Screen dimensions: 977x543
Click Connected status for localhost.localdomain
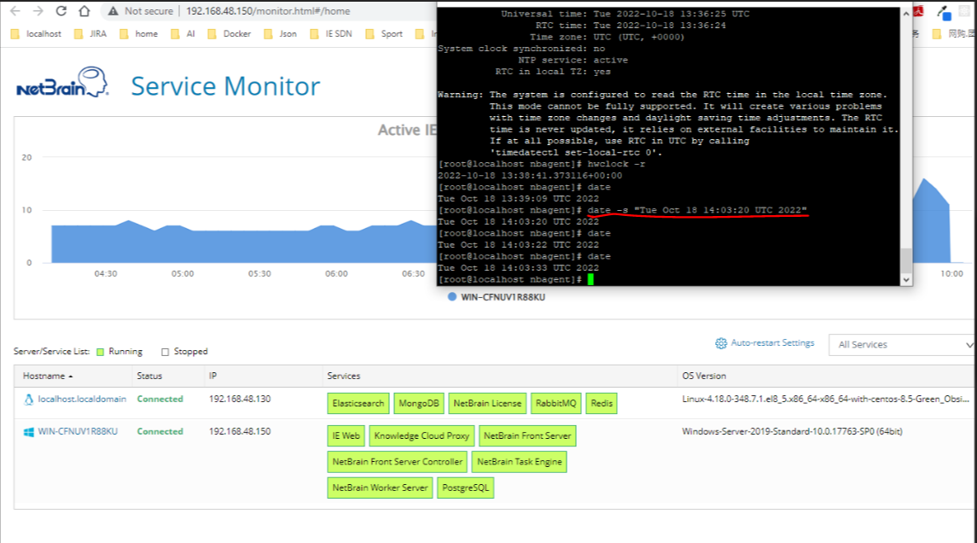pos(160,399)
